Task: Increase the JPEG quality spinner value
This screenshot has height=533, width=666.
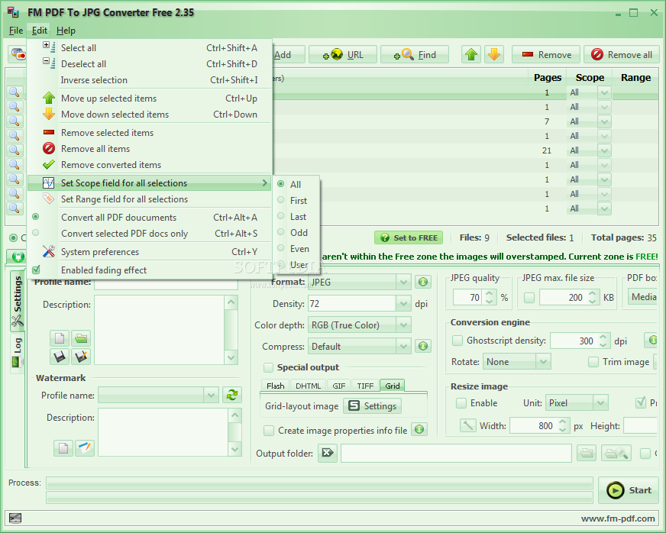Action: tap(489, 293)
